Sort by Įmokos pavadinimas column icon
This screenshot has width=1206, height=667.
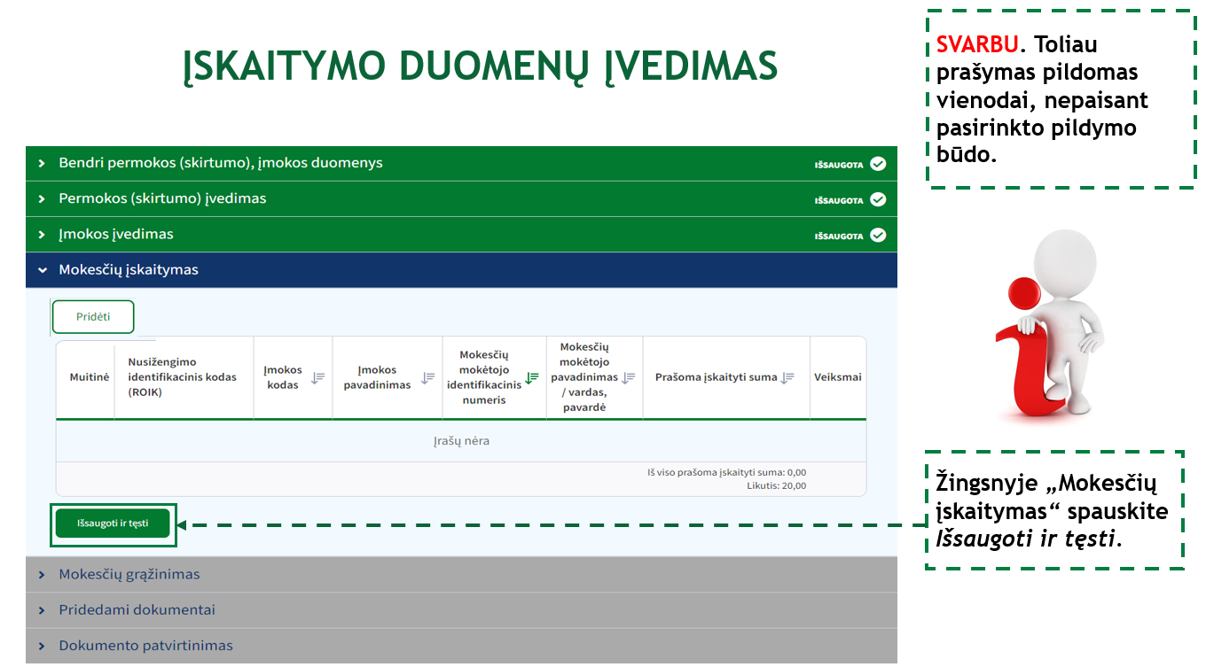pos(427,377)
